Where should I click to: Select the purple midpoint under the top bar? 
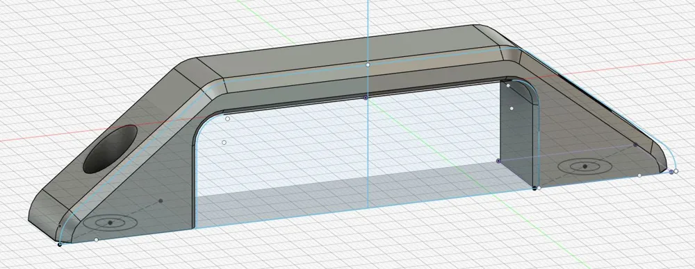[x=366, y=97]
